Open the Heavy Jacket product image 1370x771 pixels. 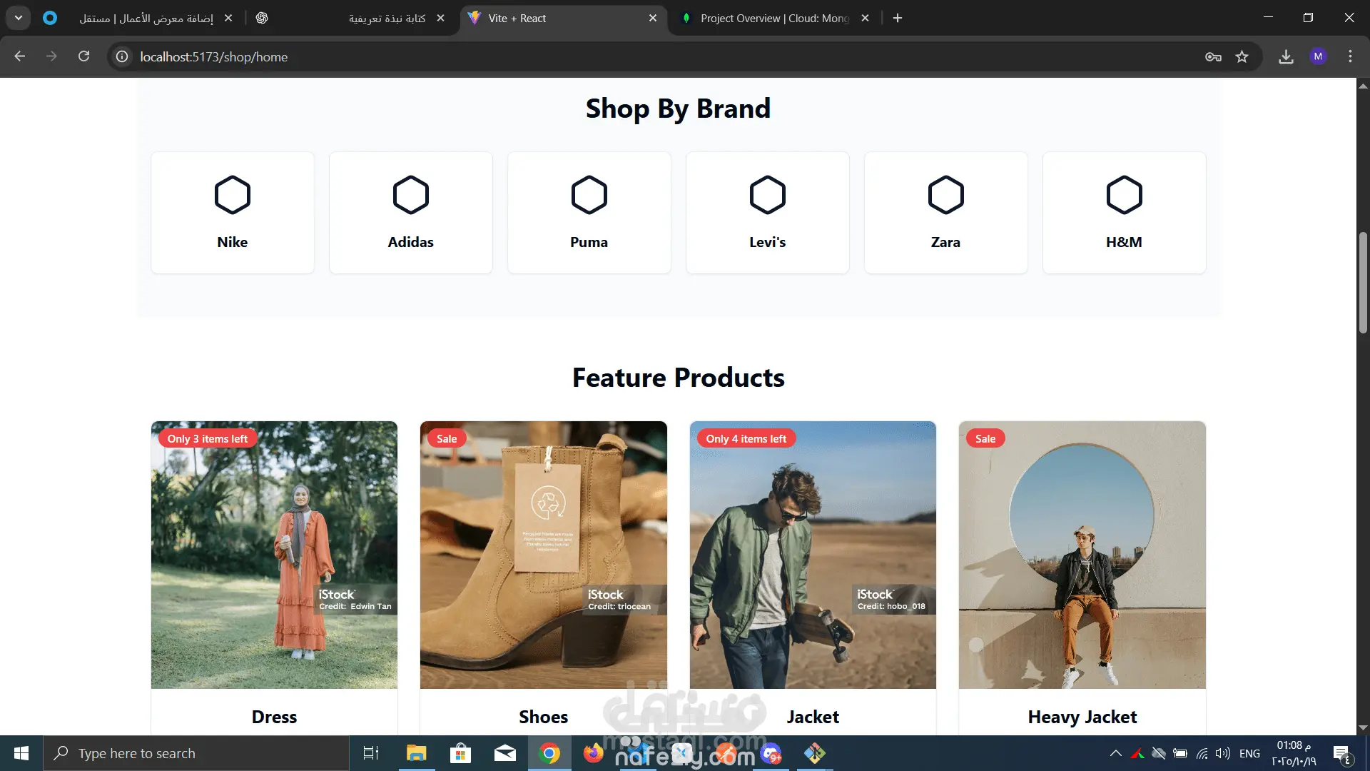click(x=1082, y=555)
